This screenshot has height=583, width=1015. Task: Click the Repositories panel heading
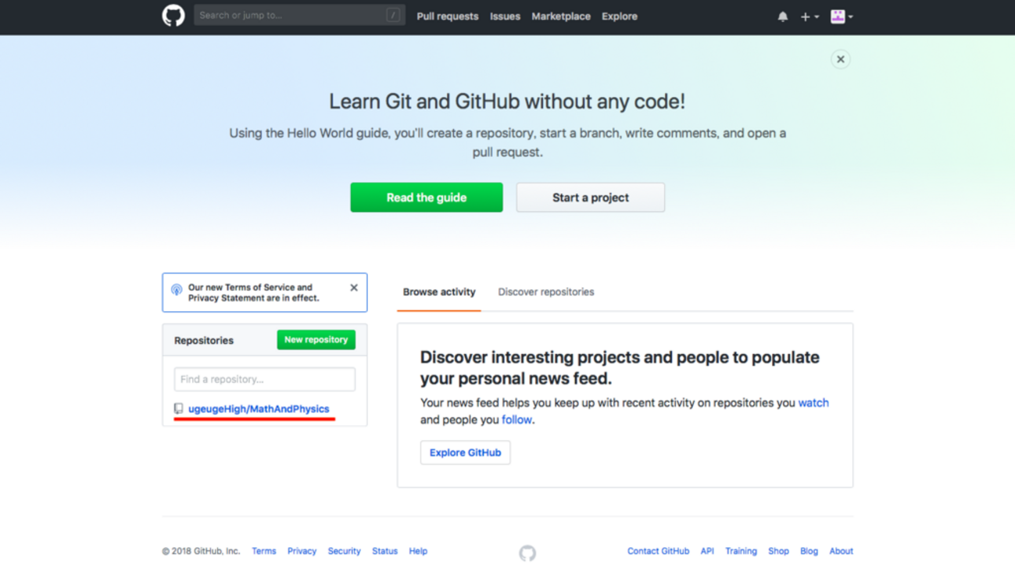204,341
